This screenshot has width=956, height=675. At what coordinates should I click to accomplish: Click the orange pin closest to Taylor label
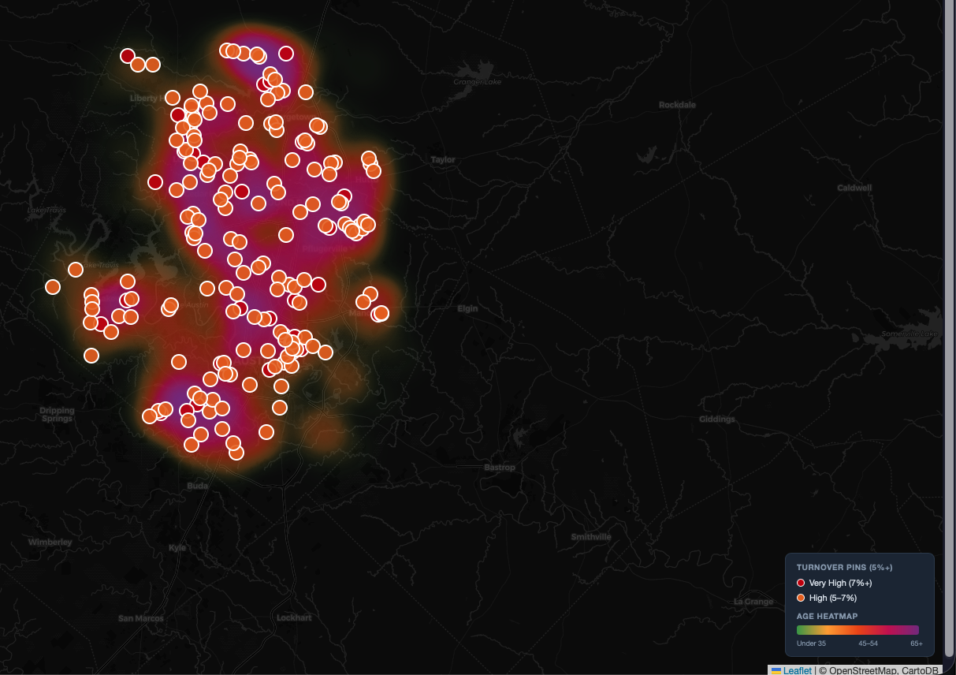coord(373,170)
